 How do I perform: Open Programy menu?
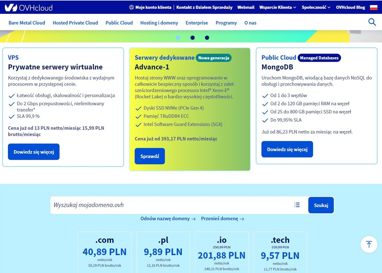pyautogui.click(x=226, y=23)
